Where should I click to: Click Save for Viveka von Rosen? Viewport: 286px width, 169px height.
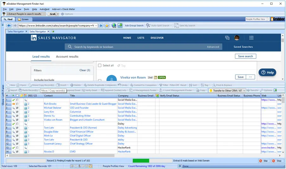(x=241, y=77)
